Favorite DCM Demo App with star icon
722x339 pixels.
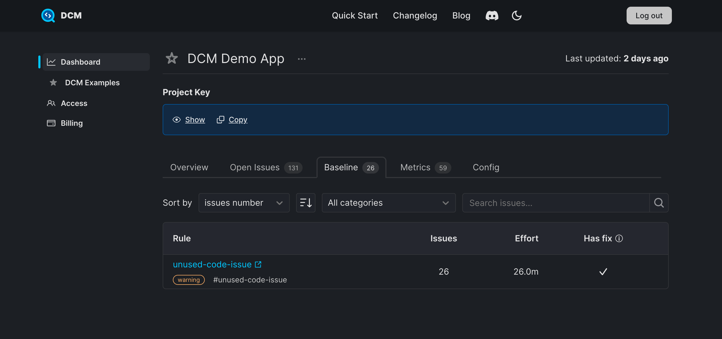pos(172,58)
